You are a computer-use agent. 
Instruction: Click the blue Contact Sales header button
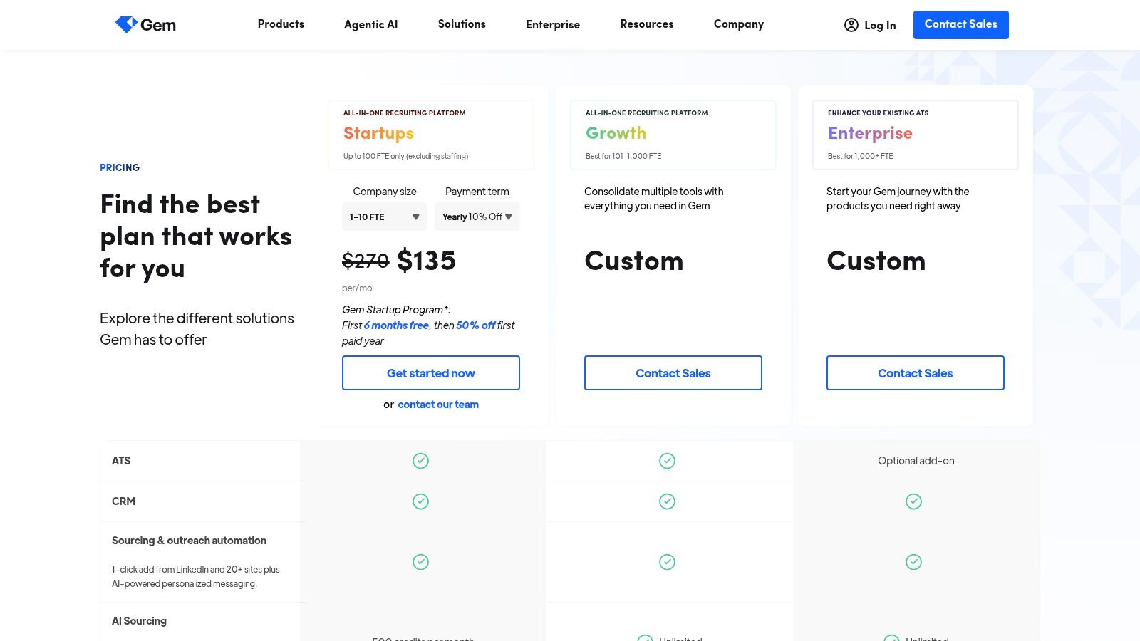(960, 24)
